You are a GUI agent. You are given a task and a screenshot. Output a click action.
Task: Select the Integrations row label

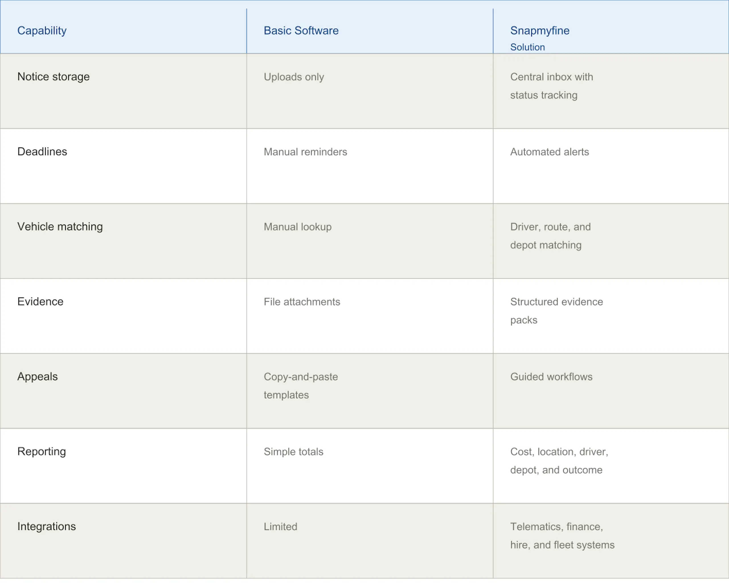(x=47, y=527)
